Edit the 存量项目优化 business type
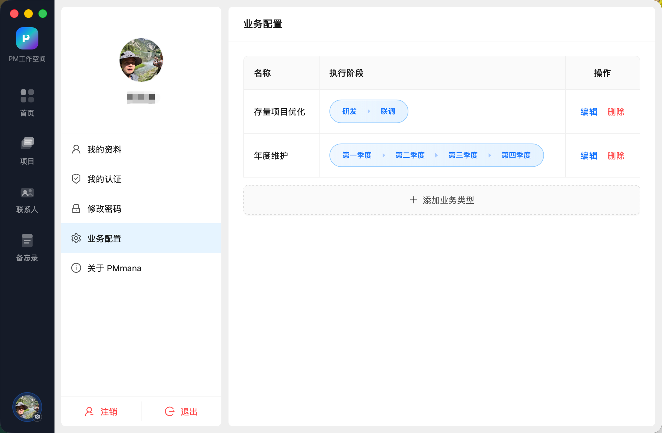The width and height of the screenshot is (662, 433). (589, 112)
